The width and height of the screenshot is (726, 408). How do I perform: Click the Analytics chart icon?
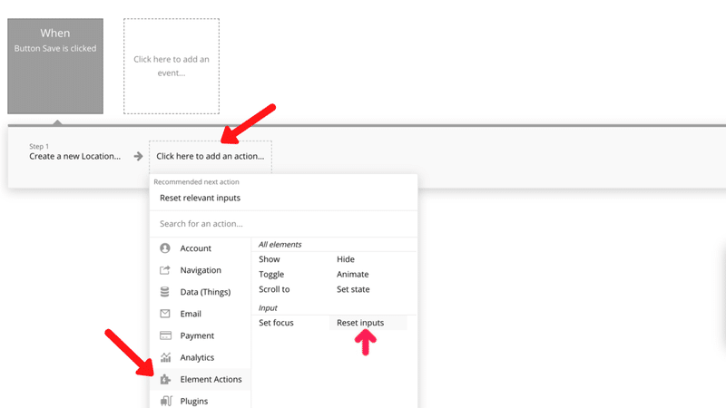pyautogui.click(x=165, y=357)
